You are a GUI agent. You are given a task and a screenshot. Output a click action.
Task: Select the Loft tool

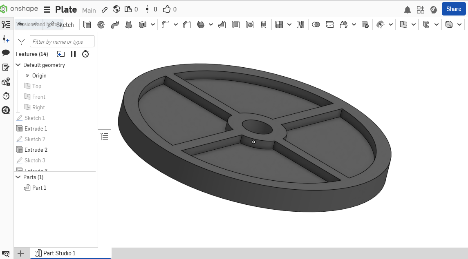click(129, 24)
